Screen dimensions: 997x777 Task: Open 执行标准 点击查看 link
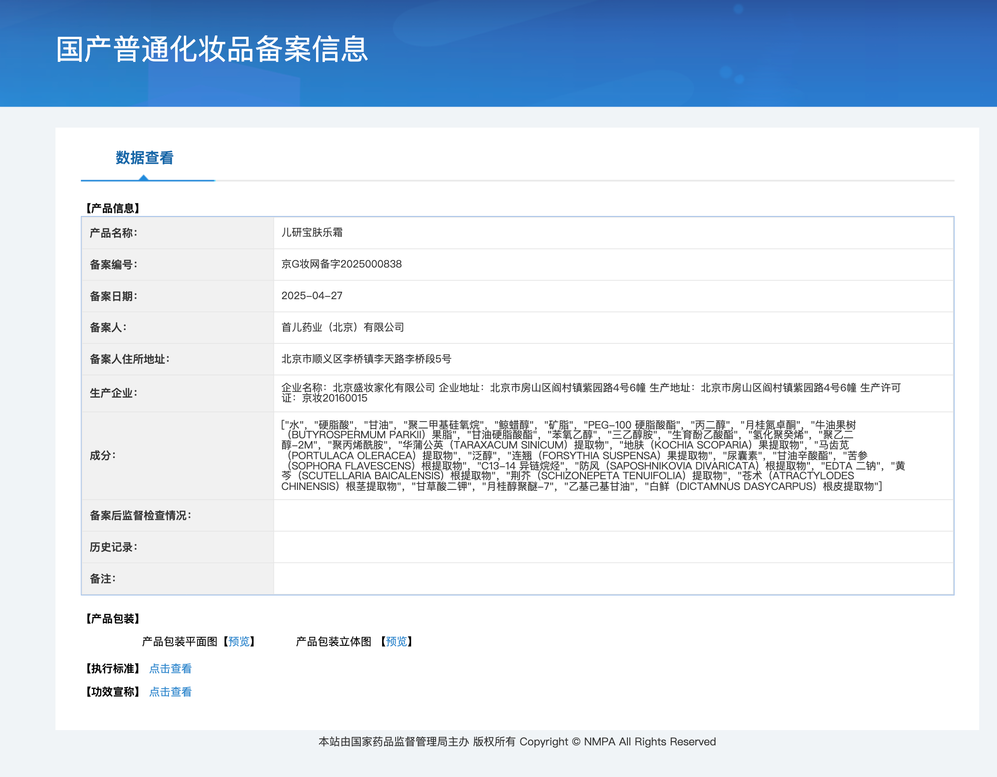pyautogui.click(x=170, y=669)
